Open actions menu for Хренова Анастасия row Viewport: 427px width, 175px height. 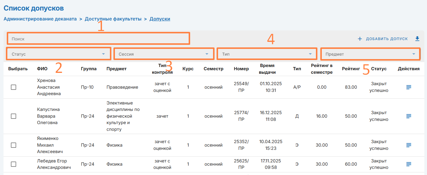click(x=408, y=87)
